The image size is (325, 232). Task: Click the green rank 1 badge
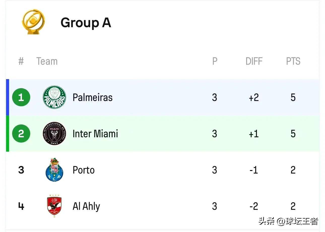[x=21, y=97]
